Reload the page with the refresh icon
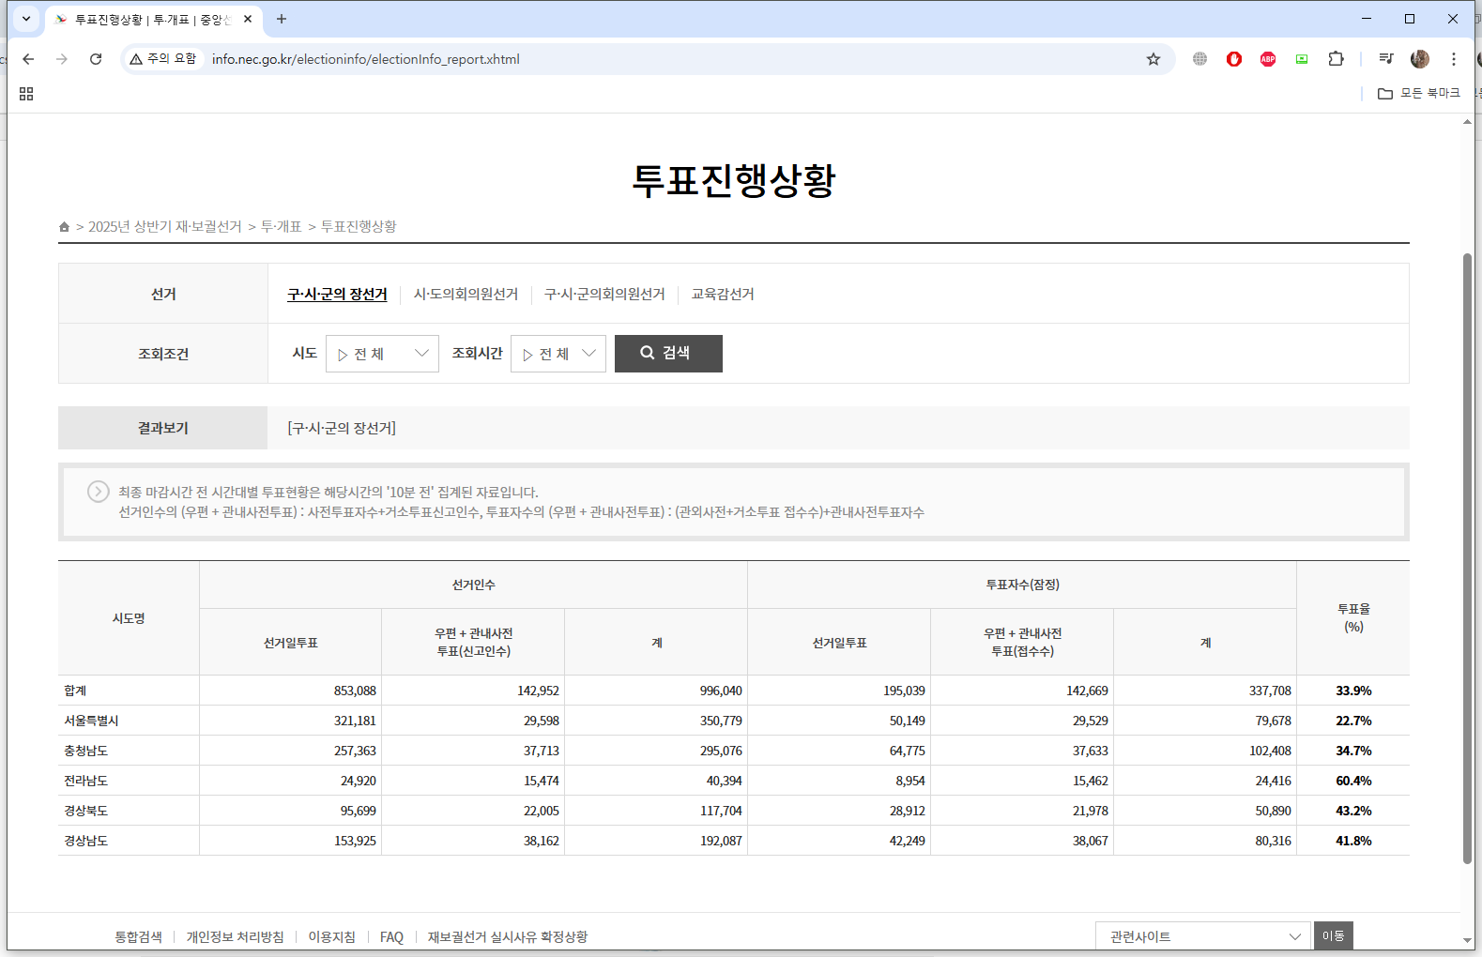This screenshot has width=1482, height=957. point(96,59)
